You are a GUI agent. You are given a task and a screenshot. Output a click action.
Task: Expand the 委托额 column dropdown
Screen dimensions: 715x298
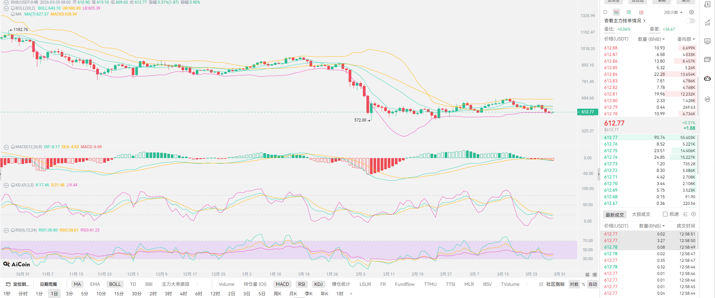pyautogui.click(x=686, y=39)
